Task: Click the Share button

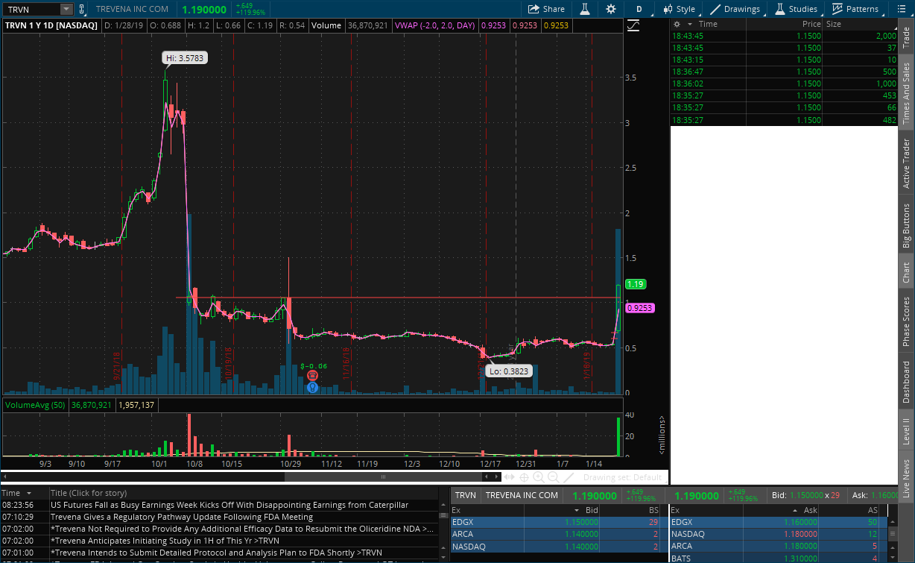Action: point(546,9)
